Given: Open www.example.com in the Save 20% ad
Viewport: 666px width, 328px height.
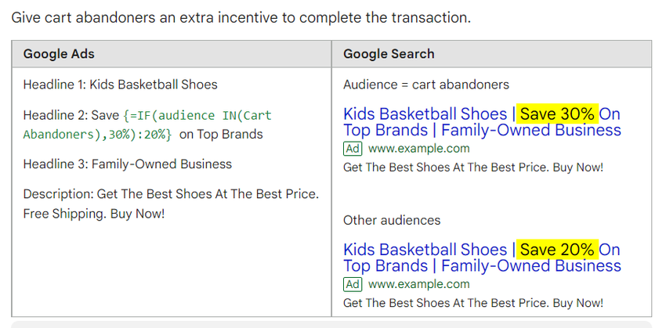Looking at the screenshot, I should (418, 284).
